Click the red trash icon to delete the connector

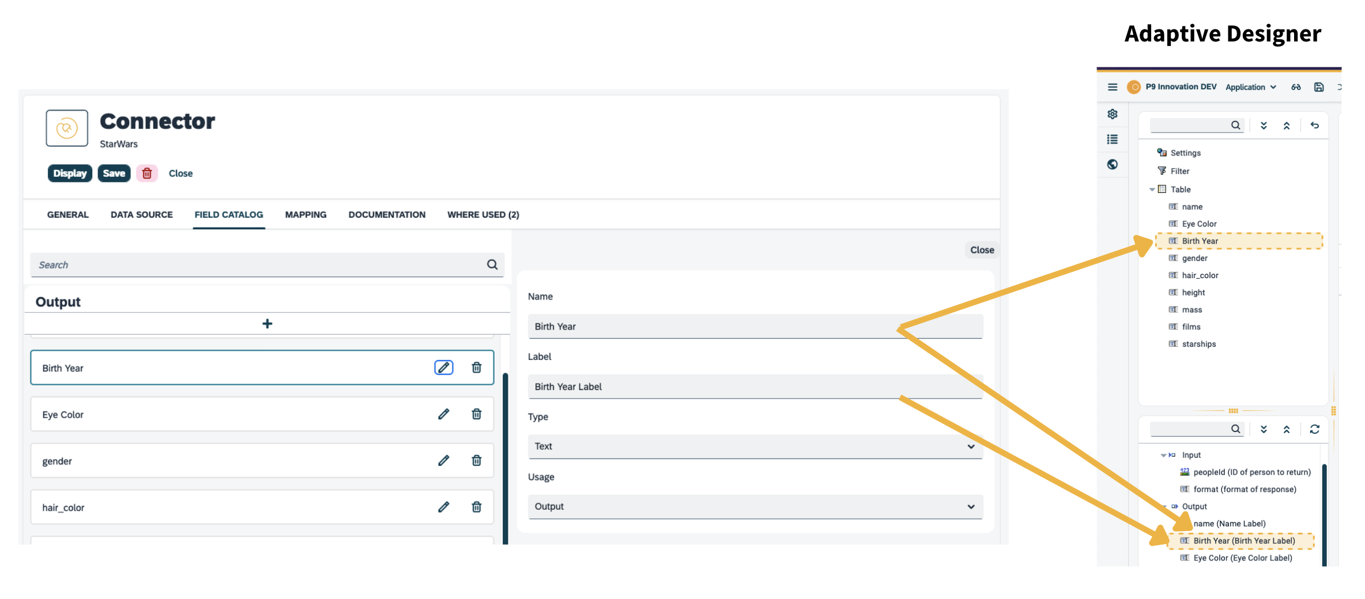point(147,173)
